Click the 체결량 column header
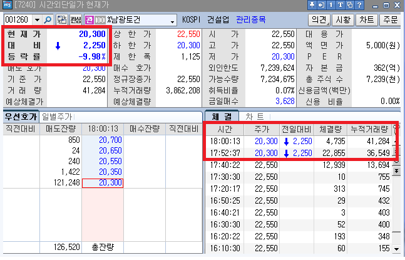The height and width of the screenshot is (260, 405). [331, 129]
